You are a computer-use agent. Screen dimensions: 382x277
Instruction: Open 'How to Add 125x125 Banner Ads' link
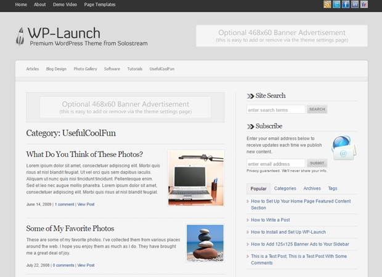(300, 244)
